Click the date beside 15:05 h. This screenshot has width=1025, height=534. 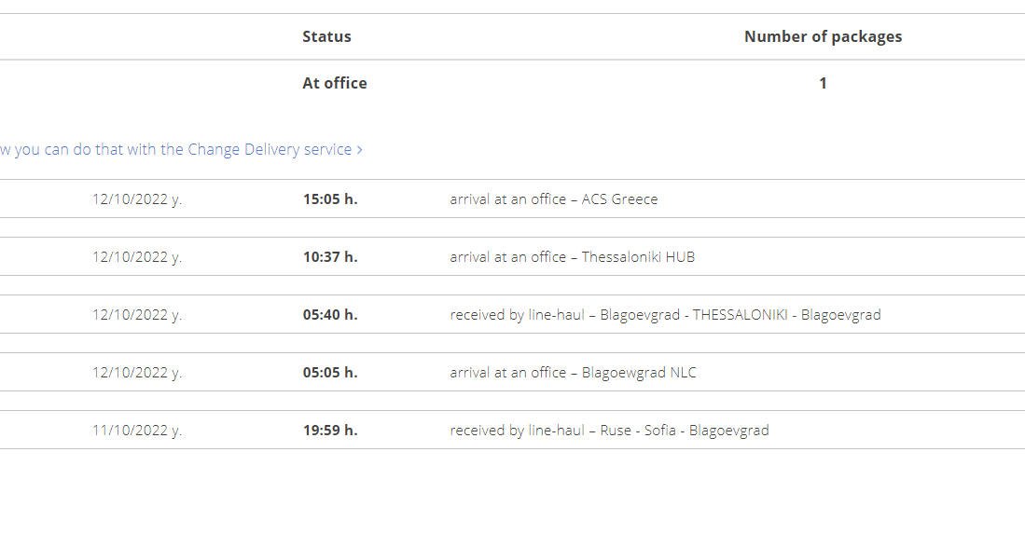coord(136,199)
